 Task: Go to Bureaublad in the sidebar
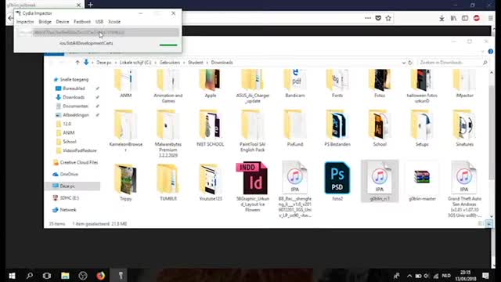pos(74,89)
